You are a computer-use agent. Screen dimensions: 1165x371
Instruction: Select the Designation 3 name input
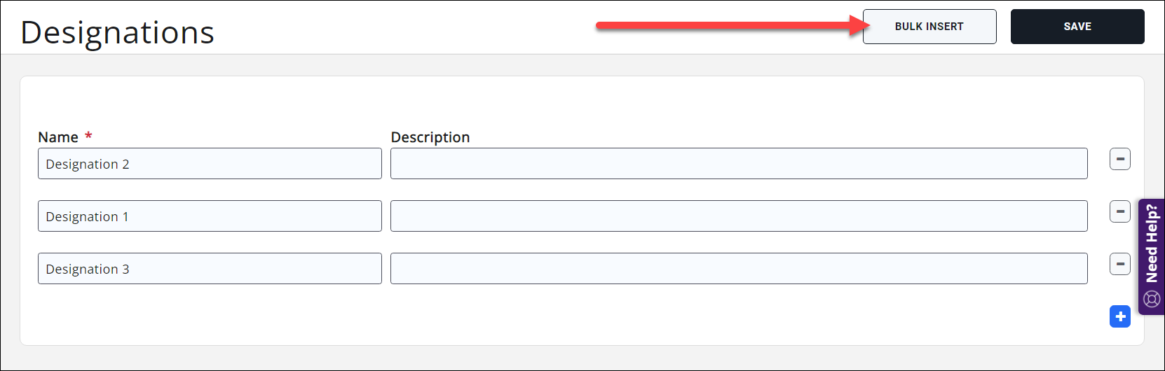[210, 269]
